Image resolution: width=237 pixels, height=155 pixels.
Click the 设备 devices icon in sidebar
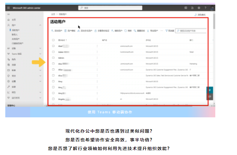pos(8,48)
